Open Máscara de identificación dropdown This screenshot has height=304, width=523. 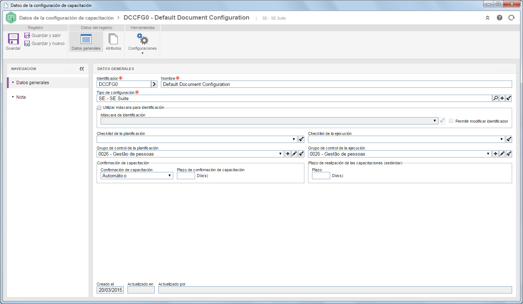[x=269, y=121]
